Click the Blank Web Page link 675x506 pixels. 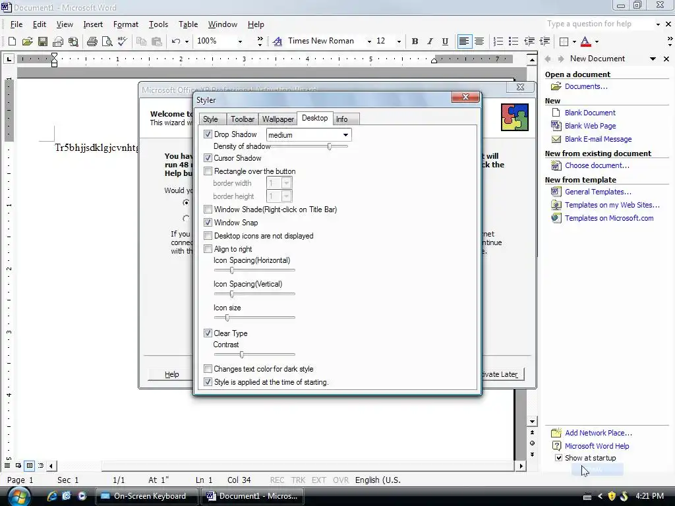click(x=590, y=126)
